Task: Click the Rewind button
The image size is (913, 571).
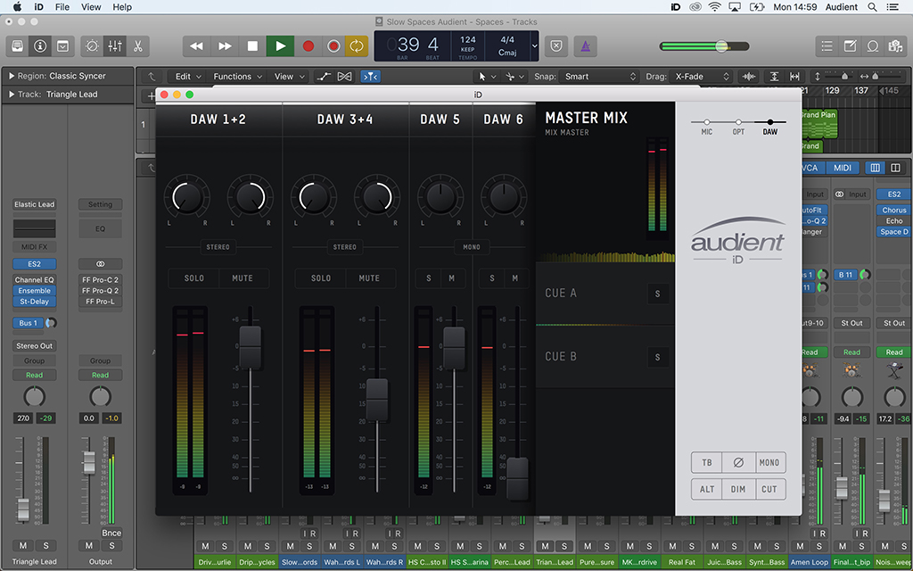Action: [x=197, y=46]
